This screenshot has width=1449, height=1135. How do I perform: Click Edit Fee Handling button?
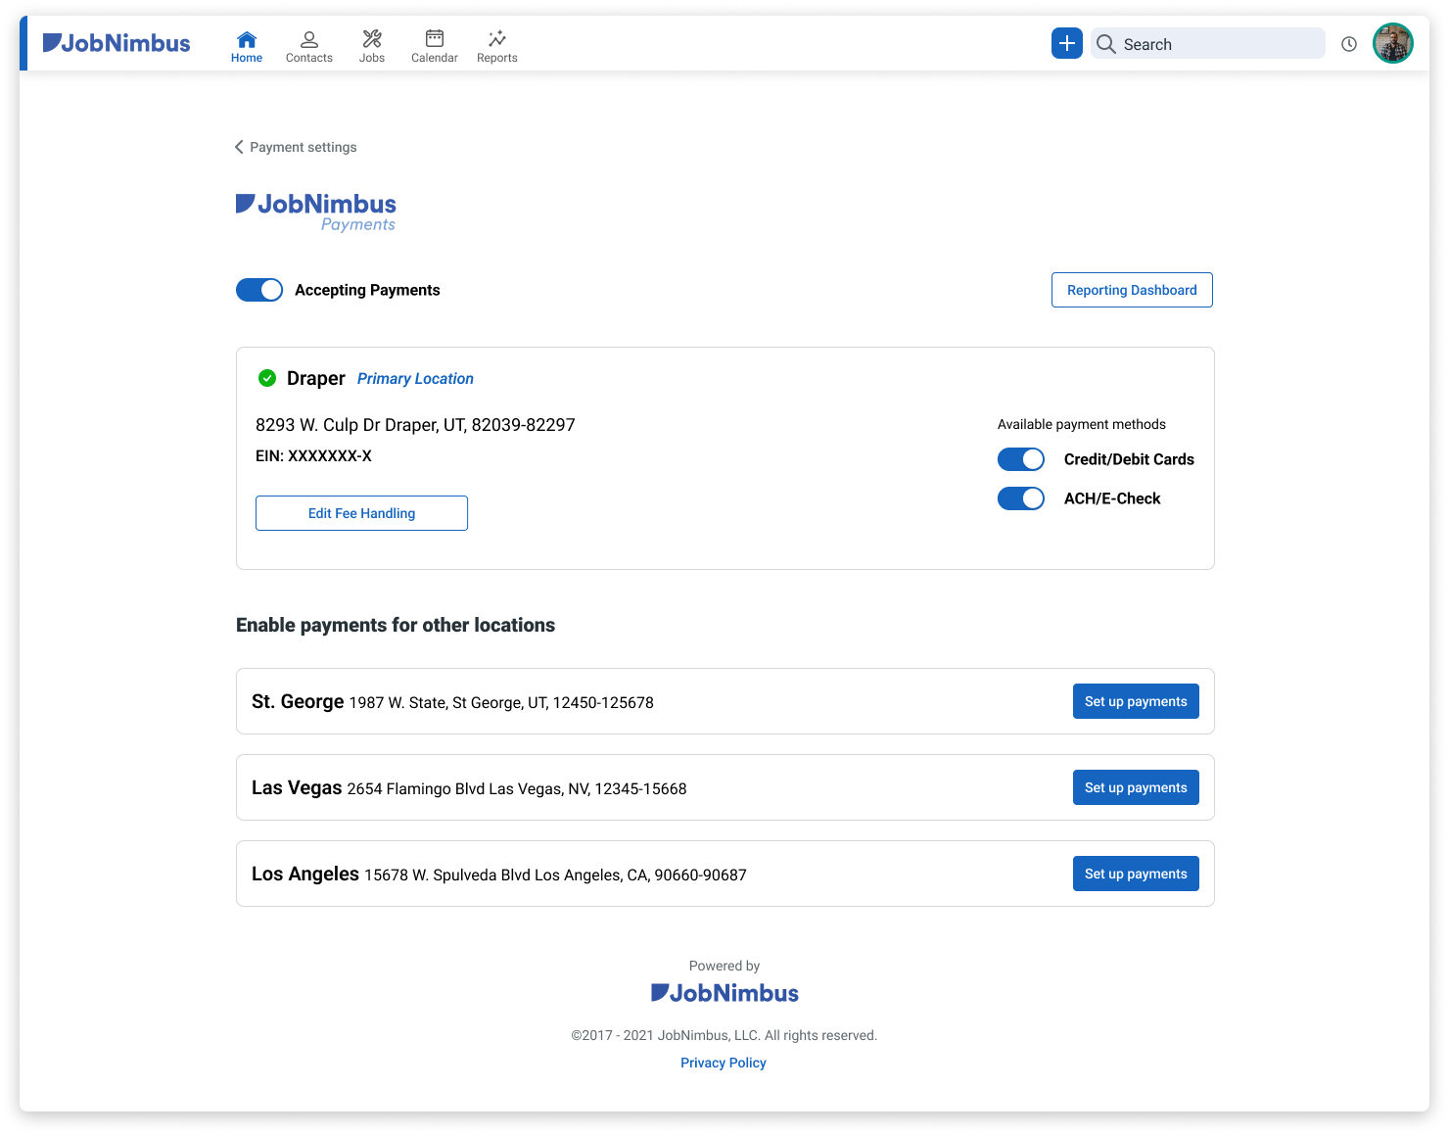click(x=361, y=513)
